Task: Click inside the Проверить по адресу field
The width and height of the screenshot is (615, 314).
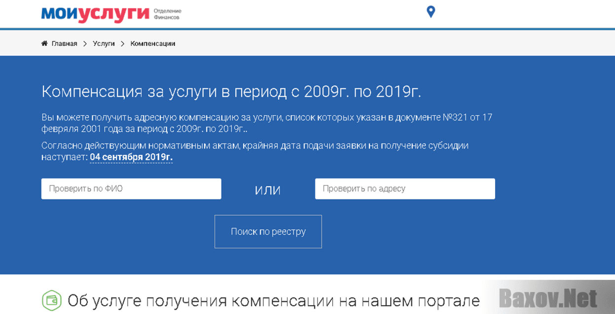Action: pos(404,189)
